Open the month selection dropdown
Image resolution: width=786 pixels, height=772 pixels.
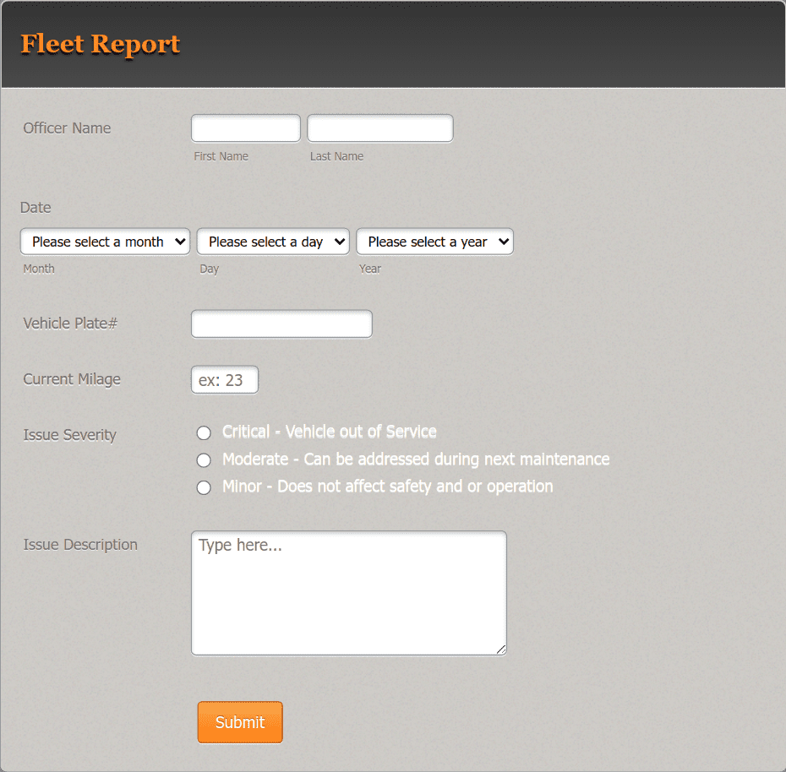point(105,242)
